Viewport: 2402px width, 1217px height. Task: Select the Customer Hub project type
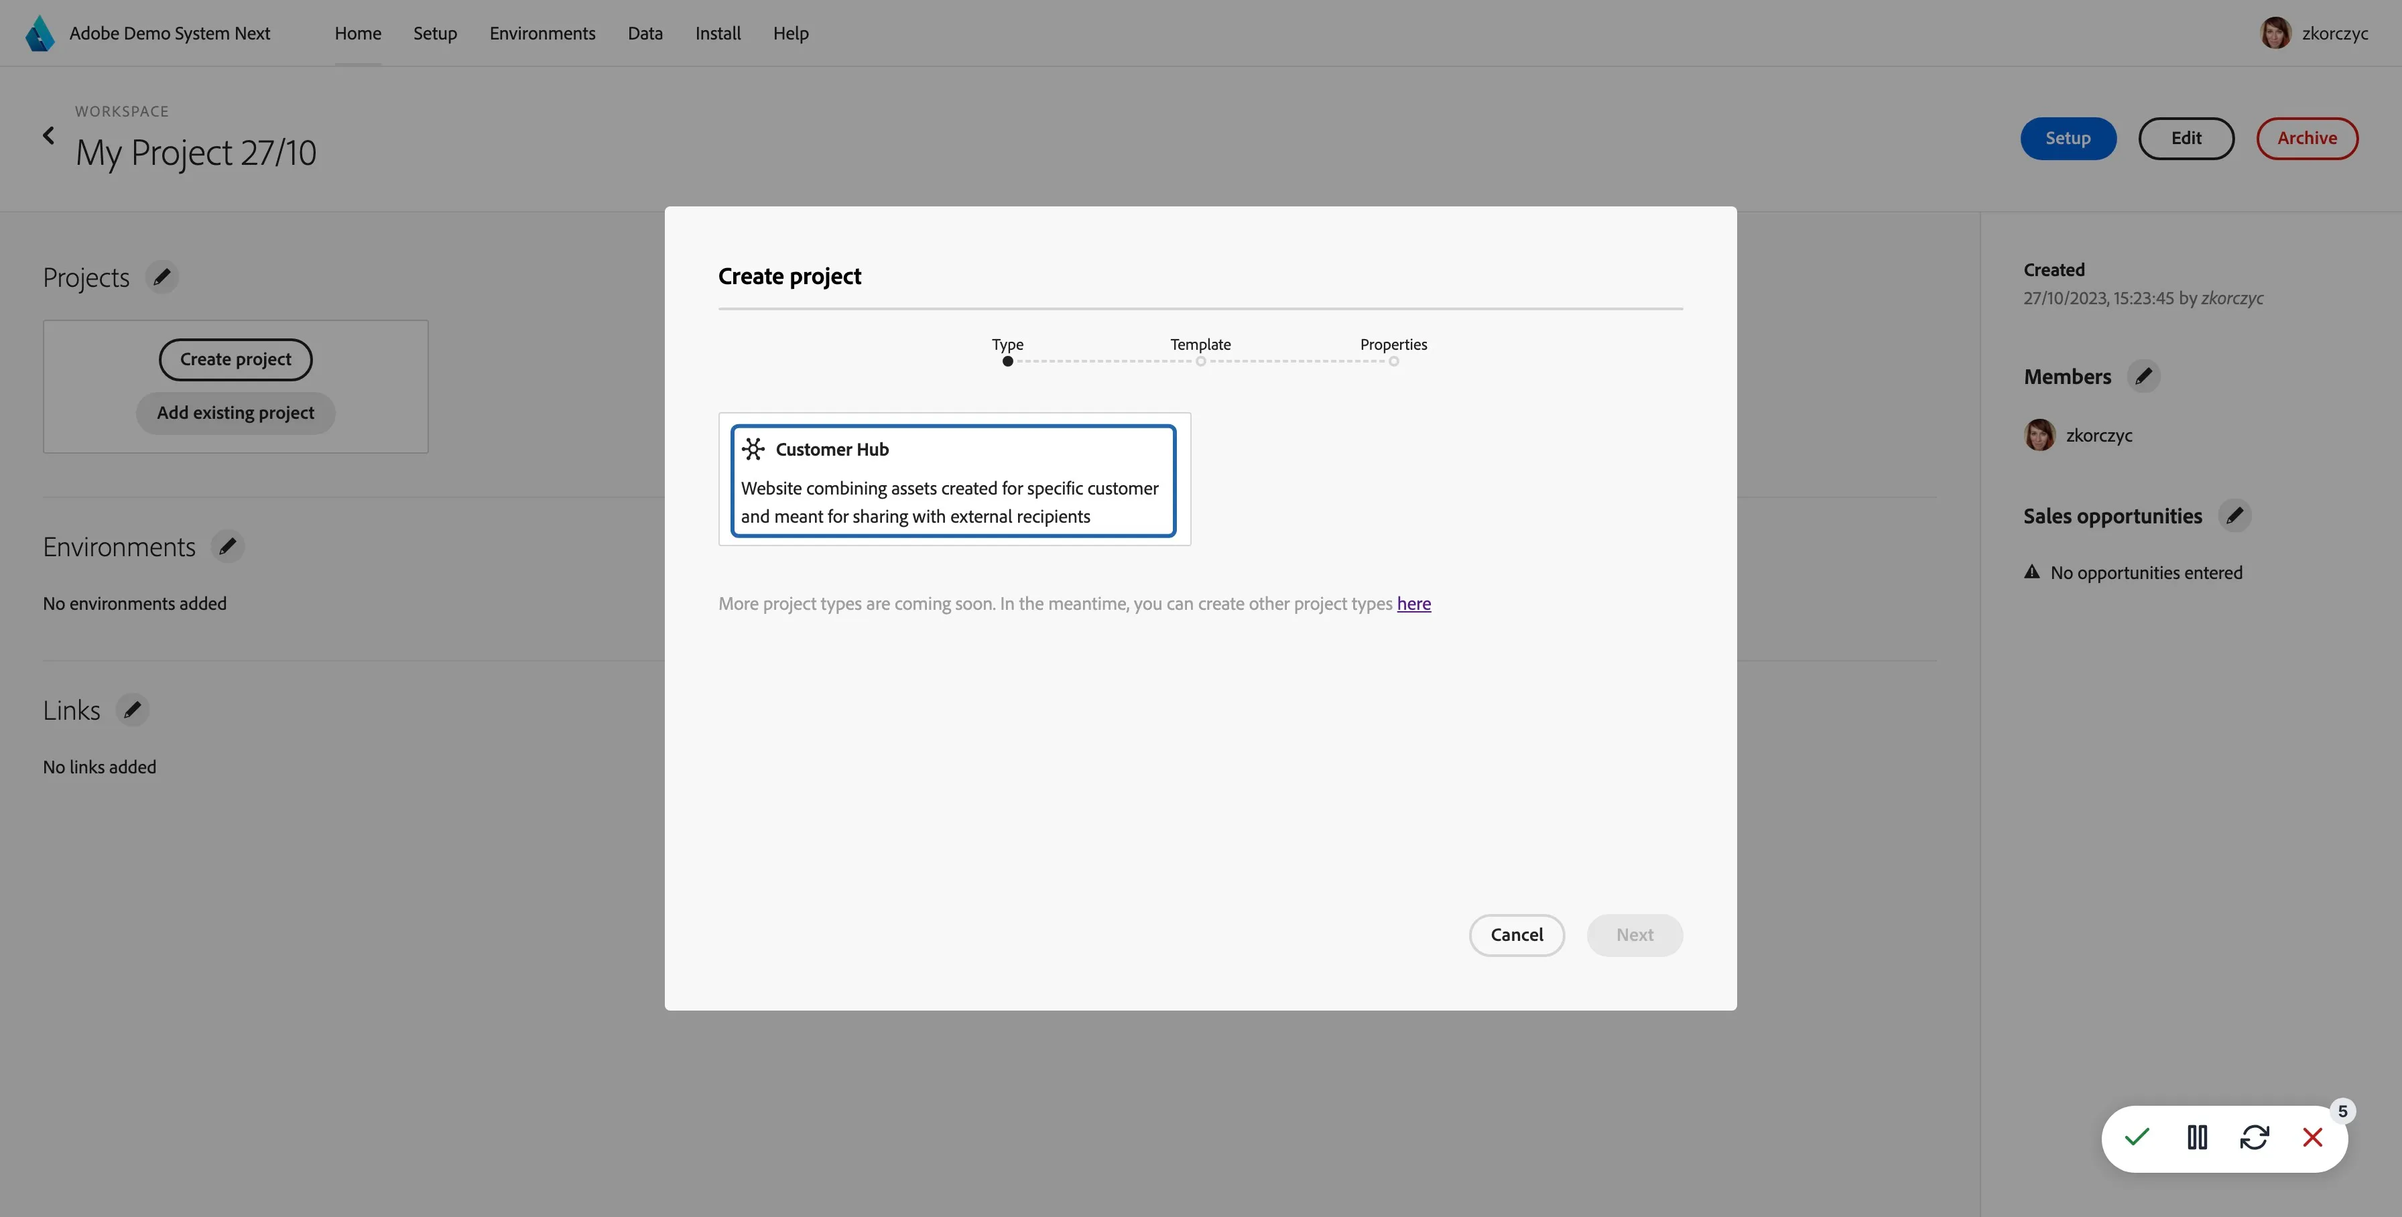click(953, 481)
